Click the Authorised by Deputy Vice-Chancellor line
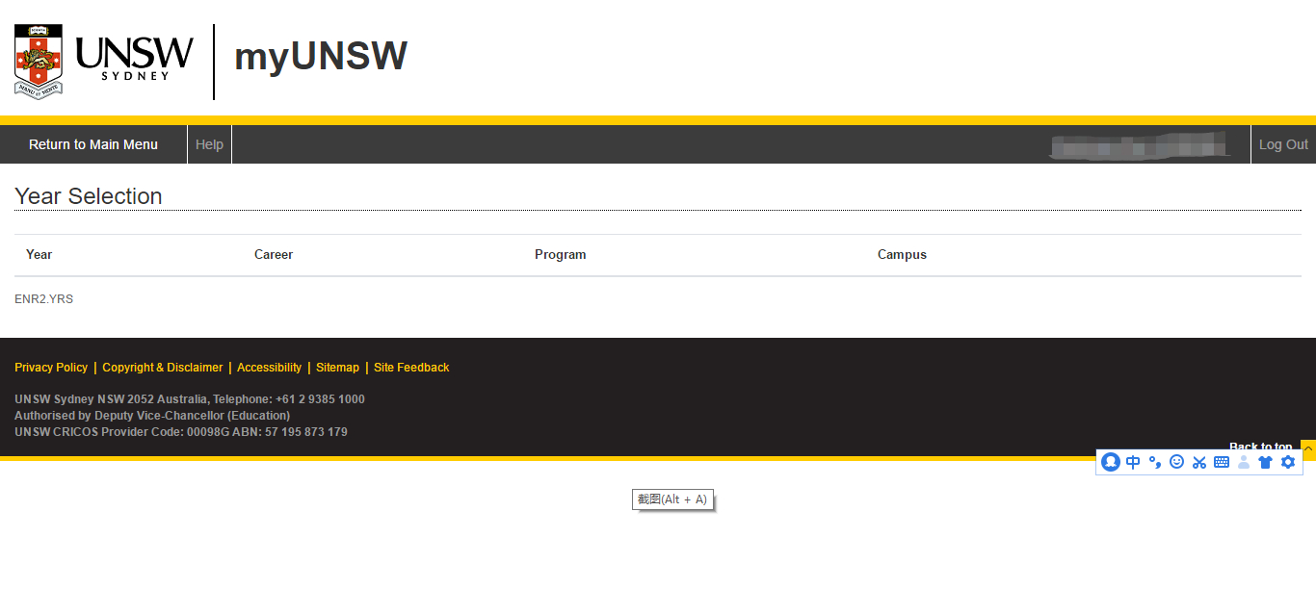Viewport: 1316px width, 614px height. tap(152, 416)
